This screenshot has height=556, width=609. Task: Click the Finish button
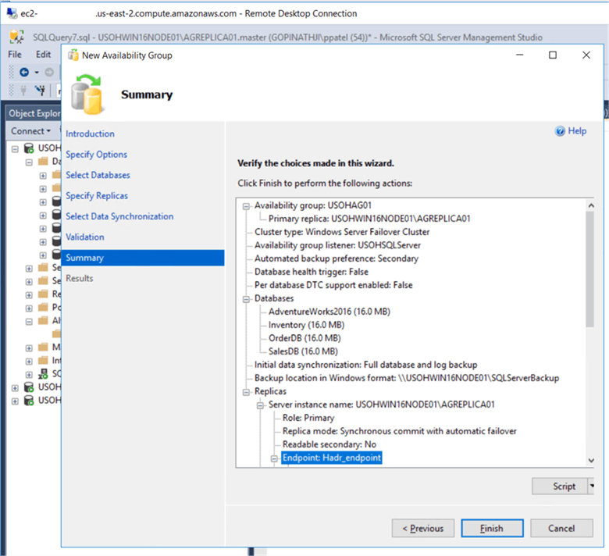coord(492,529)
